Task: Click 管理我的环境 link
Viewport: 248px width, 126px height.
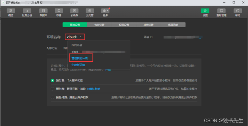Action: coord(79,58)
